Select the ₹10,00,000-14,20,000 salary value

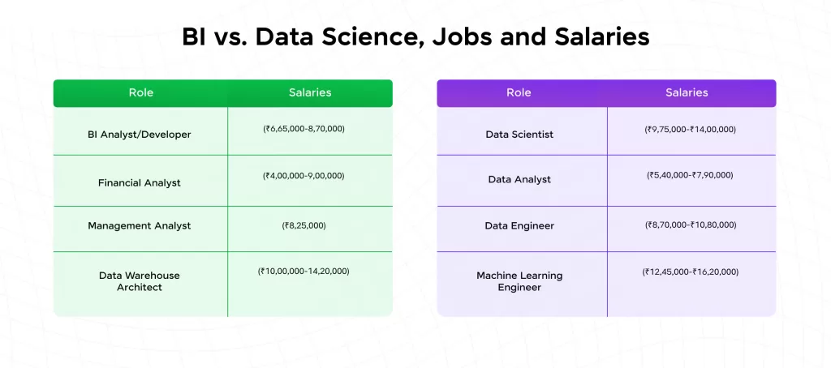click(x=304, y=272)
